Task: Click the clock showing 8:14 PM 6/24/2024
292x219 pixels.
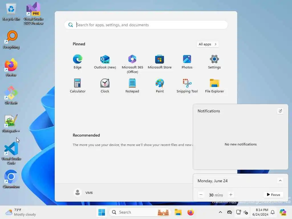Action: click(260, 212)
